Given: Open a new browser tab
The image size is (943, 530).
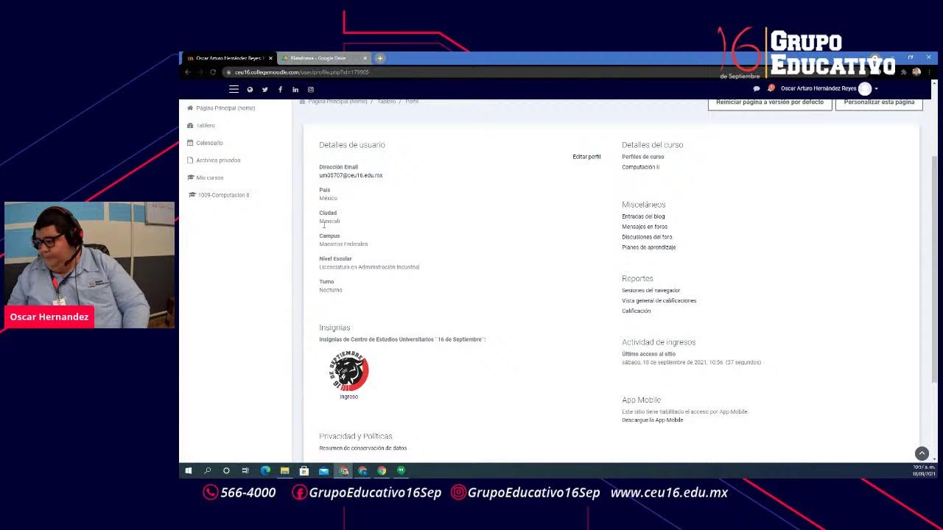Looking at the screenshot, I should point(380,58).
